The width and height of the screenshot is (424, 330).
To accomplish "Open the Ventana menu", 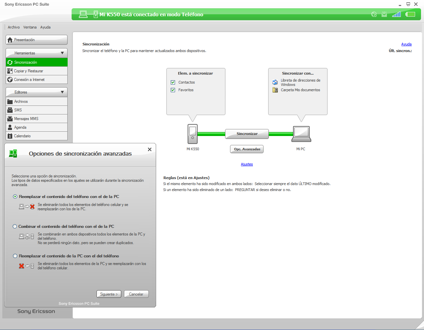I will [x=30, y=27].
